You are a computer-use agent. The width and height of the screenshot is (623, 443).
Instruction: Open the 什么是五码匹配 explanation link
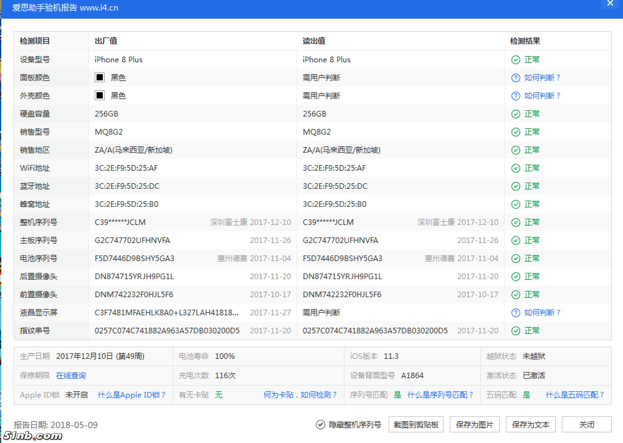[x=575, y=395]
